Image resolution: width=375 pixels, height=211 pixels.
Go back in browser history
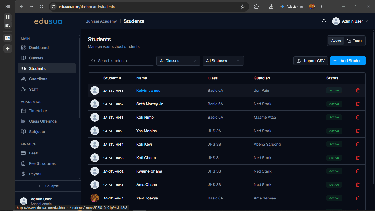(x=22, y=7)
